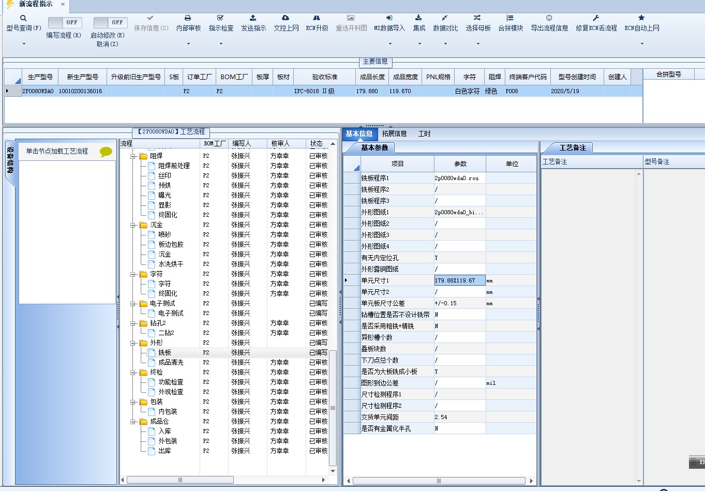705x491 pixels.
Task: Close the 新流程指示 window tab
Action: click(63, 4)
